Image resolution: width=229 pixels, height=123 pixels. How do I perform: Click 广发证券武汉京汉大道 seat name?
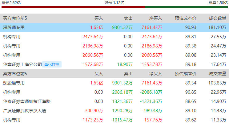coord(25,111)
